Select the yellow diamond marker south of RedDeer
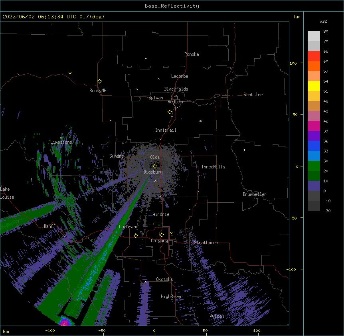This screenshot has width=344, height=336. coord(170,112)
